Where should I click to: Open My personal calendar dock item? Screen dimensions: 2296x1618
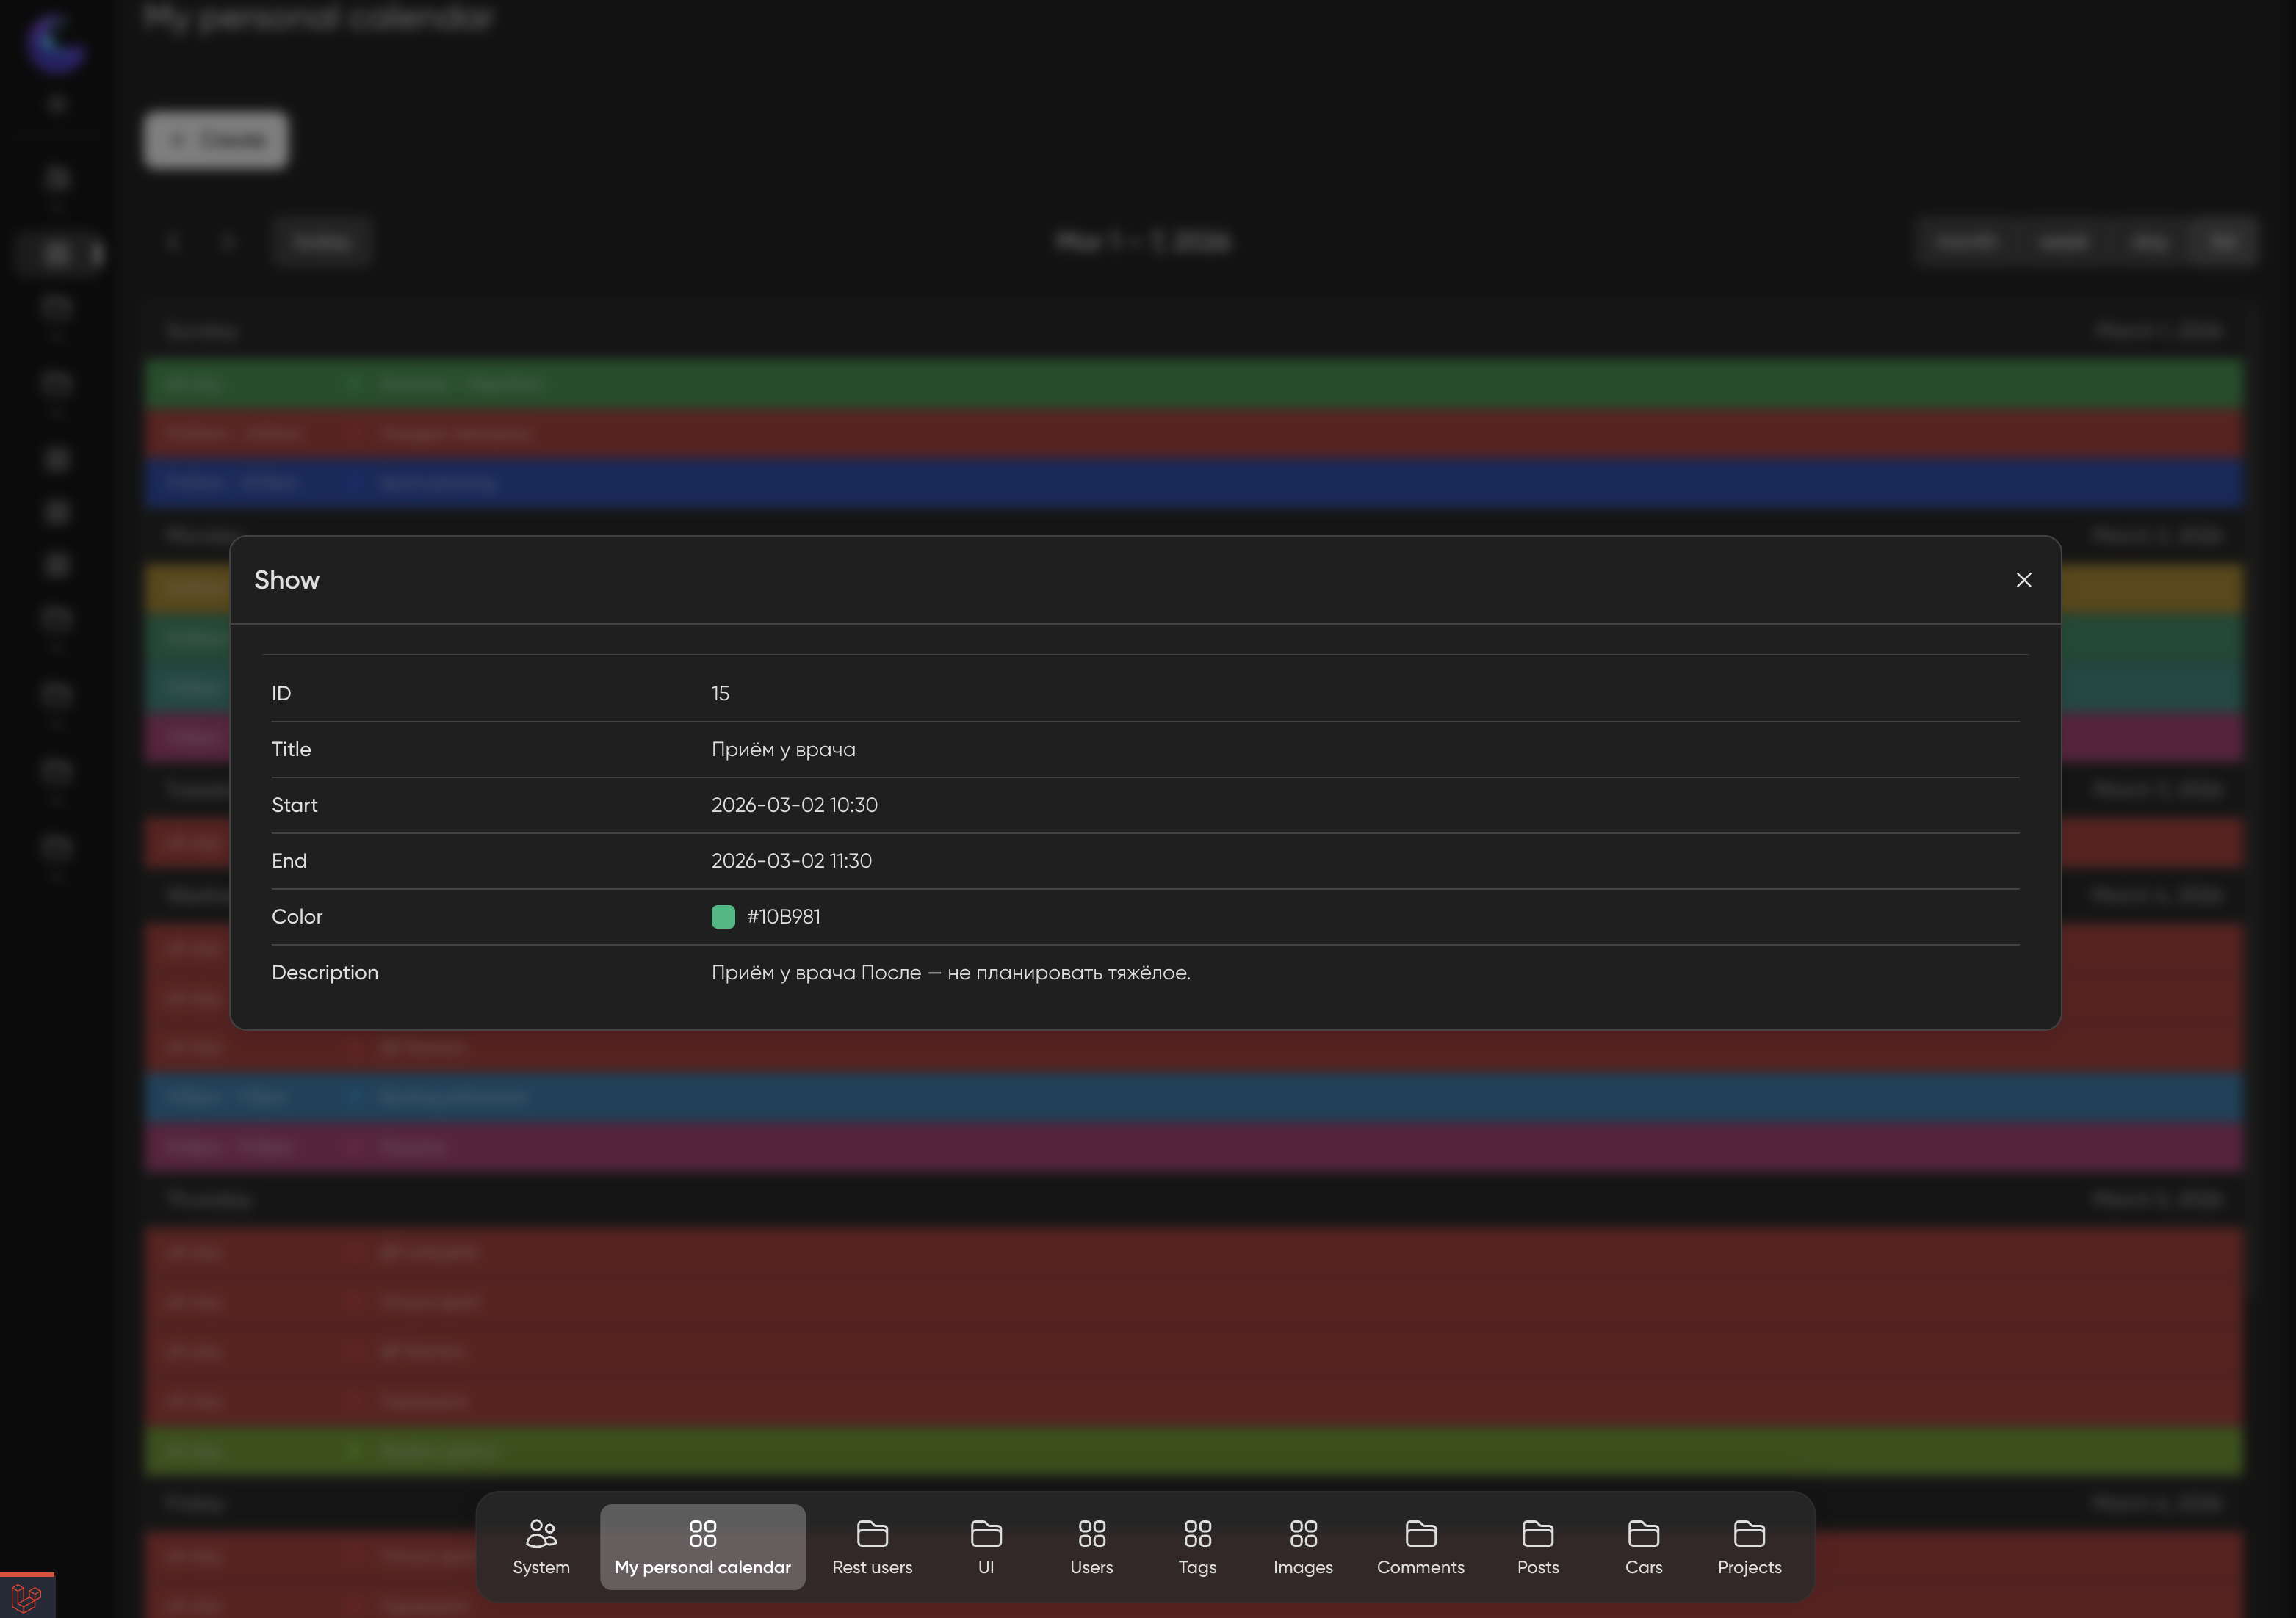[x=702, y=1545]
